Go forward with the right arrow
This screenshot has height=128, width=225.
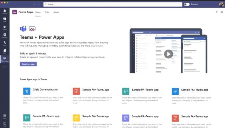(39, 5)
